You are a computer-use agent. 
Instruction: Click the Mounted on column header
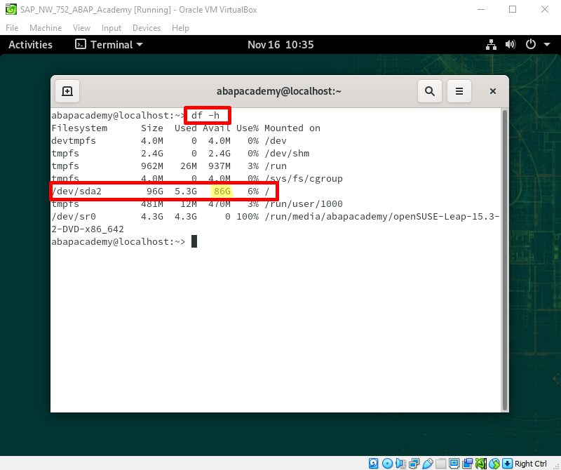click(x=292, y=128)
